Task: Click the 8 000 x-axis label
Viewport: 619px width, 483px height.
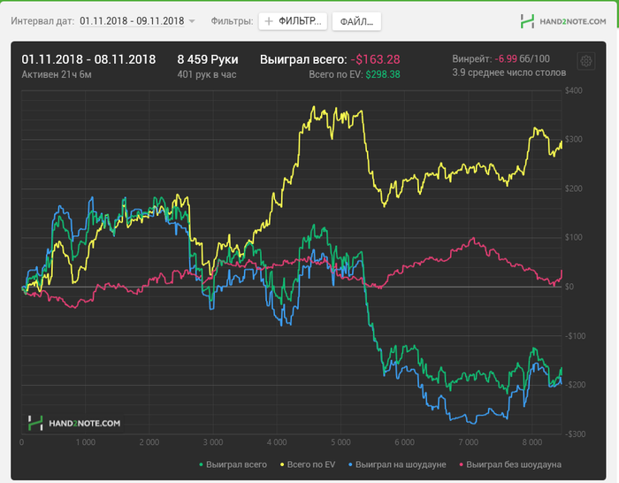Action: (x=532, y=442)
